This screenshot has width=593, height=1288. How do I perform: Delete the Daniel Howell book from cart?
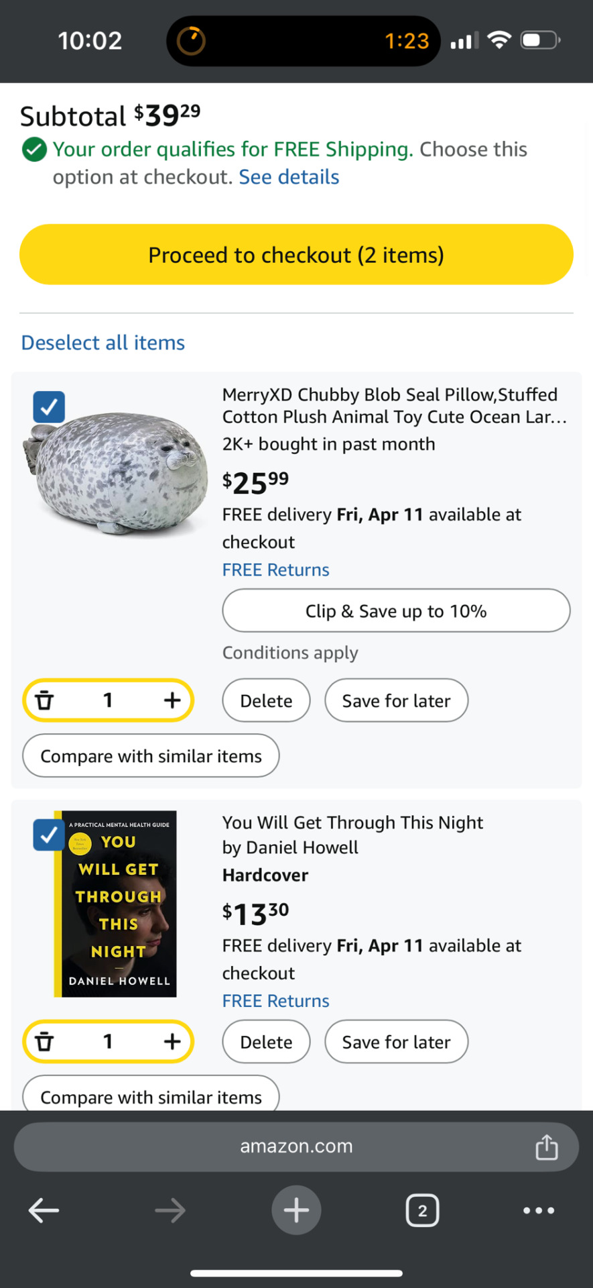point(266,1042)
